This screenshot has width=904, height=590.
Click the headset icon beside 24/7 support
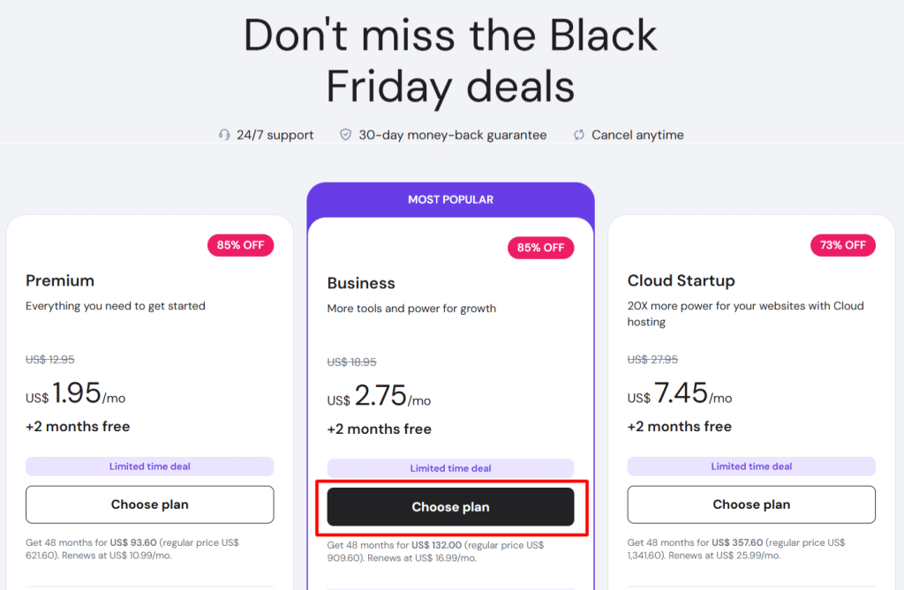click(x=224, y=134)
